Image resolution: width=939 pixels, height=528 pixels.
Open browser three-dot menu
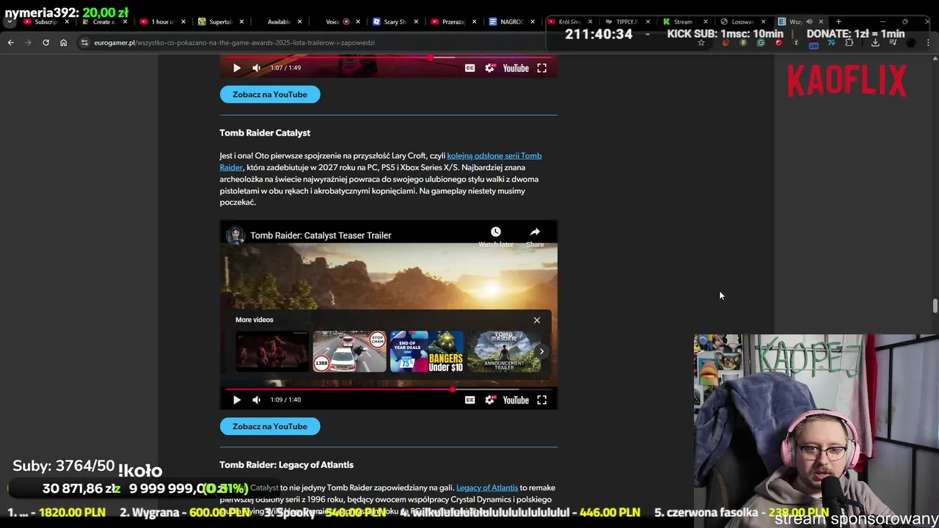[x=928, y=43]
